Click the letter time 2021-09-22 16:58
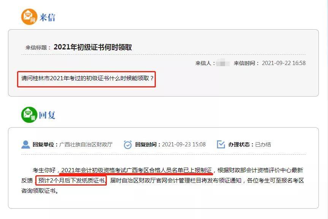The width and height of the screenshot is (328, 219). [x=284, y=63]
